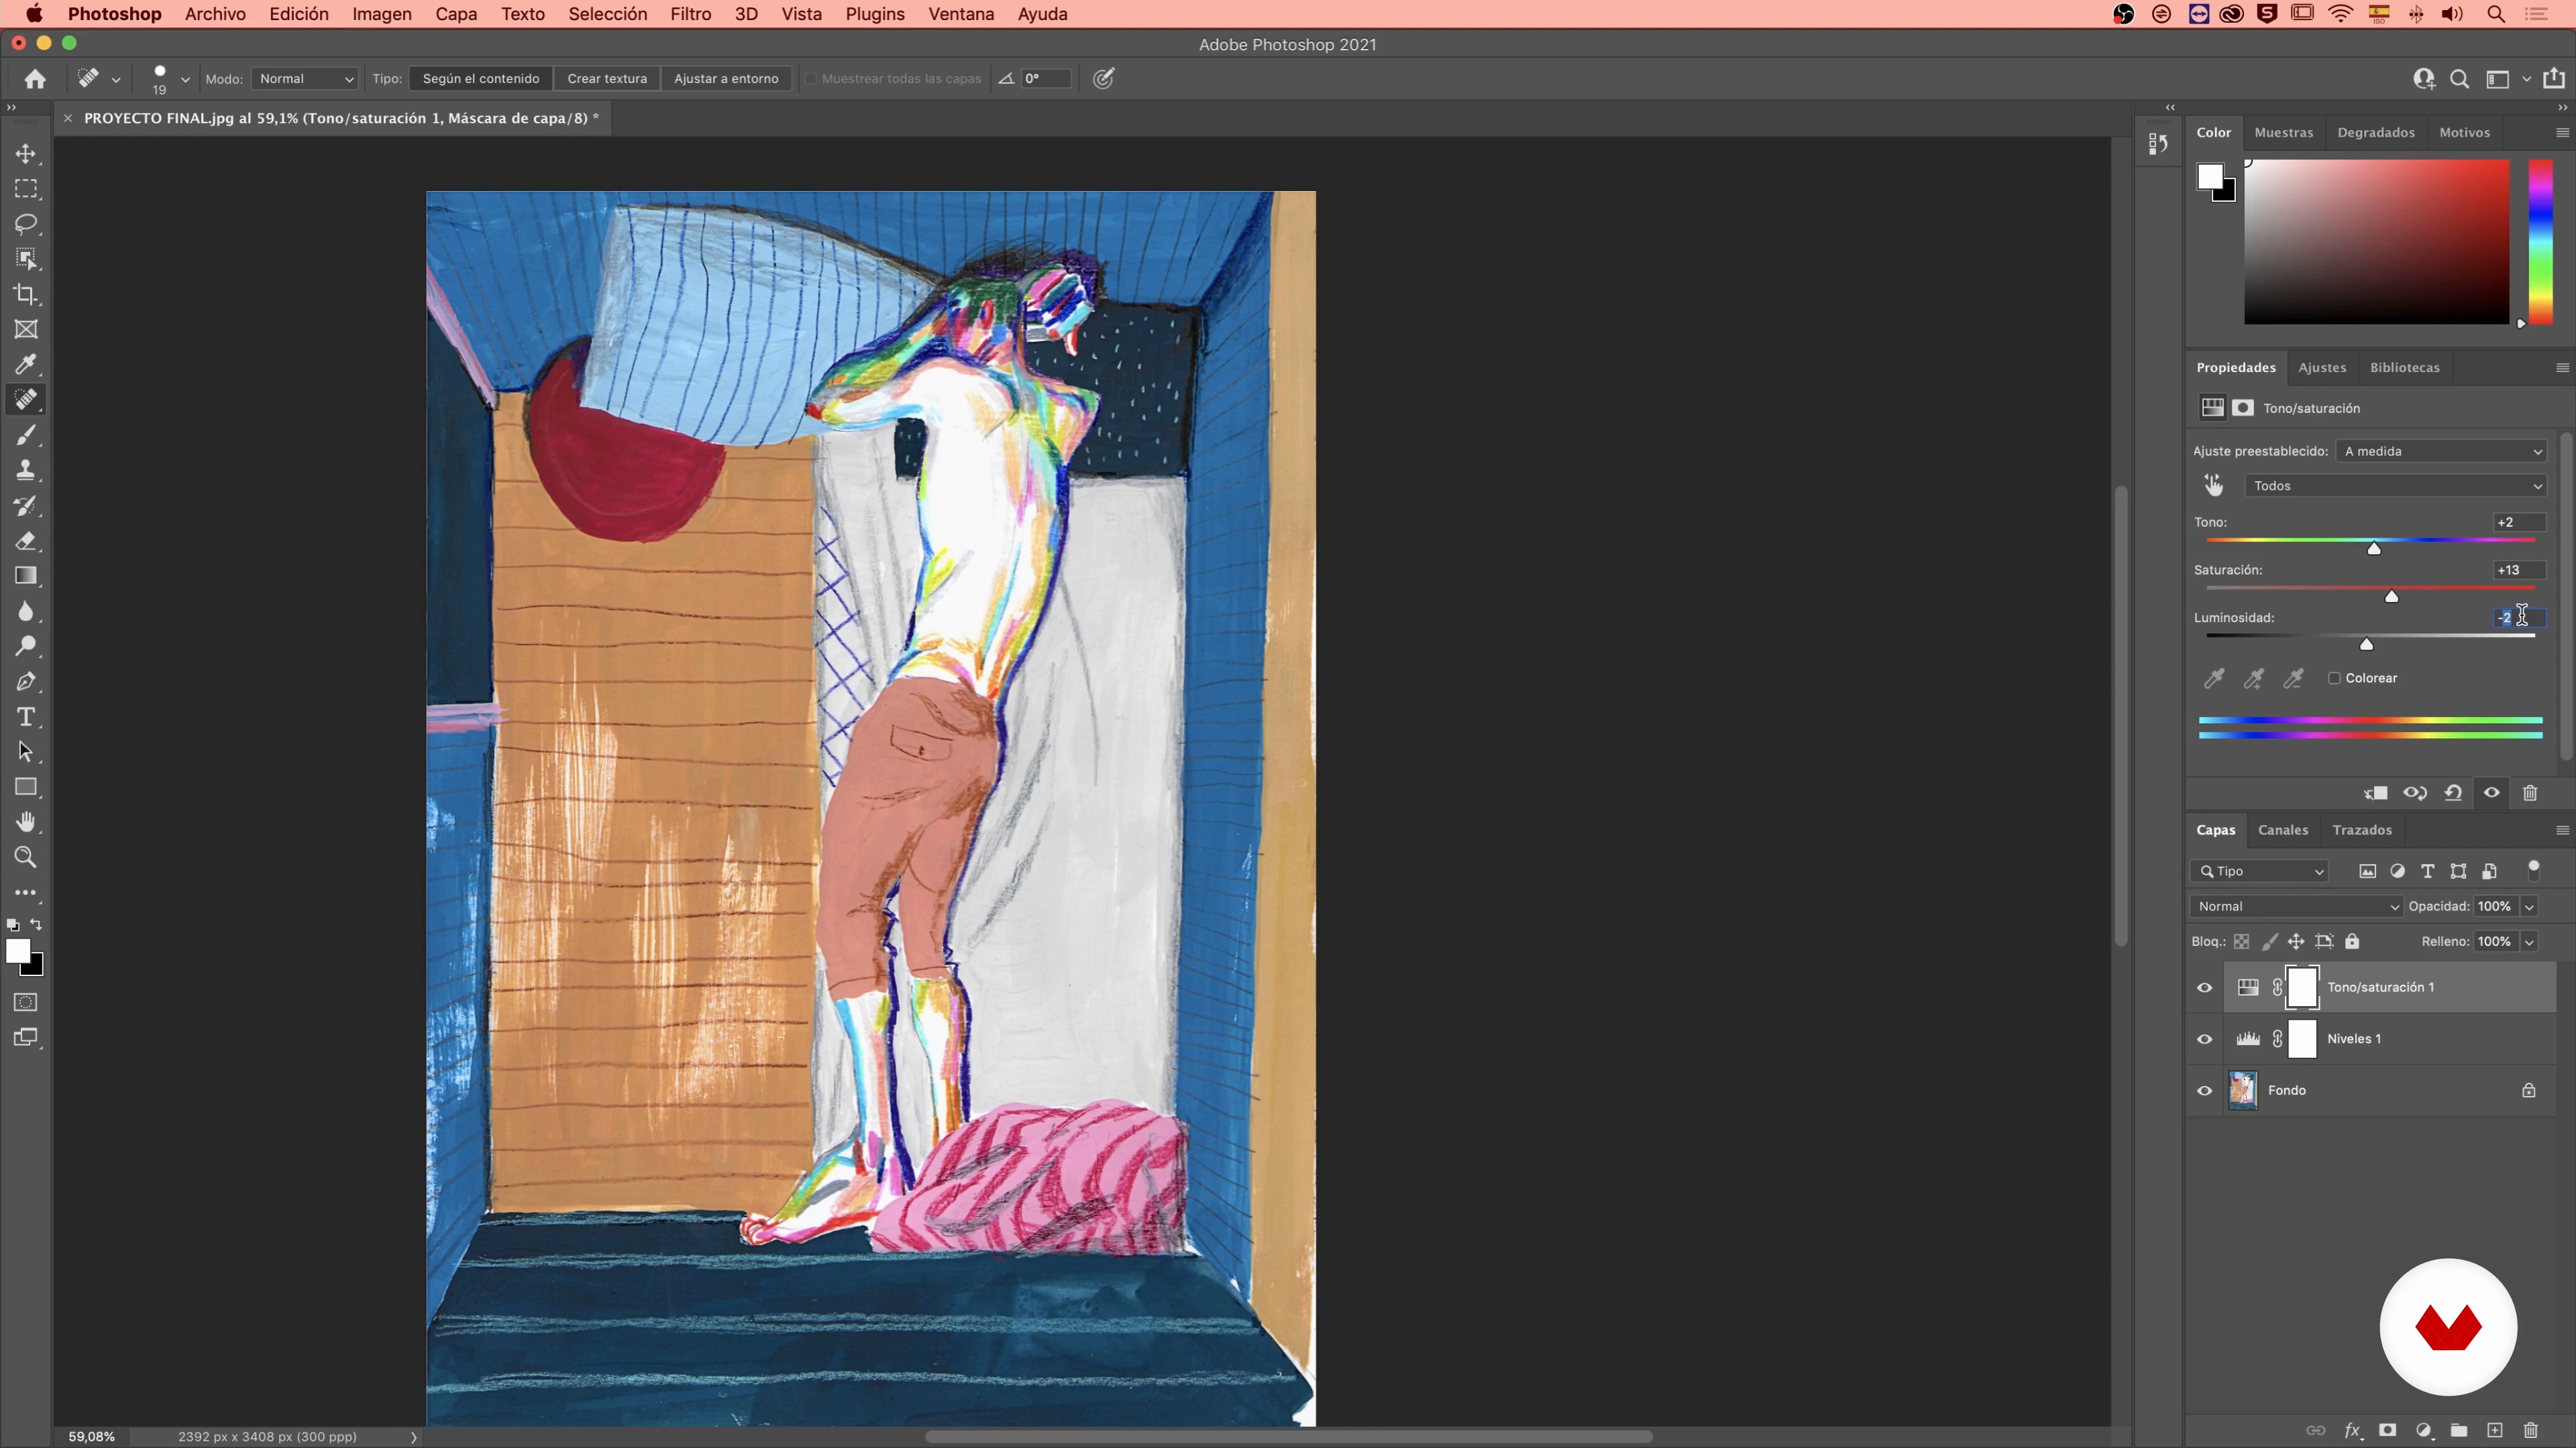Open the Todos color range dropdown
Viewport: 2576px width, 1448px height.
point(2396,485)
